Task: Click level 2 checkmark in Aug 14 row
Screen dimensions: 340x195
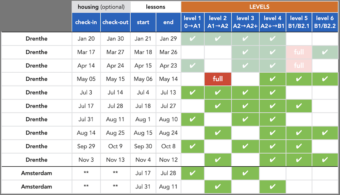Action: click(x=218, y=133)
